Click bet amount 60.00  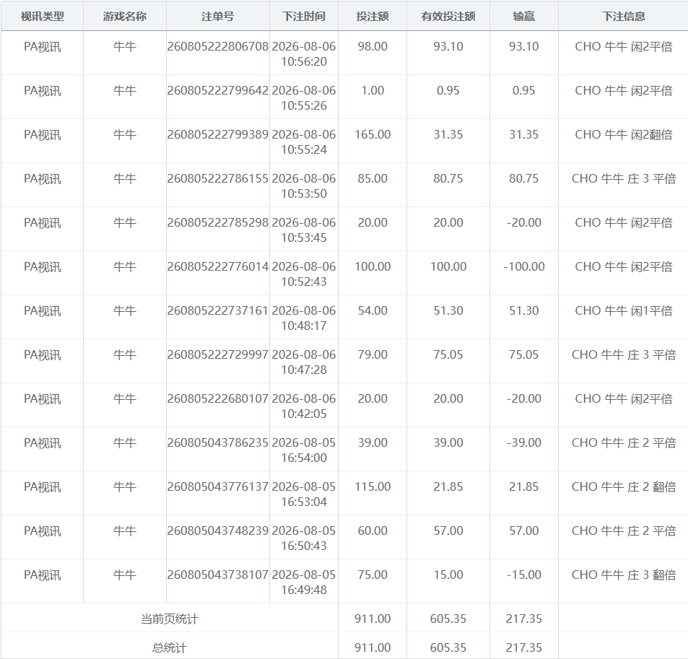(373, 531)
